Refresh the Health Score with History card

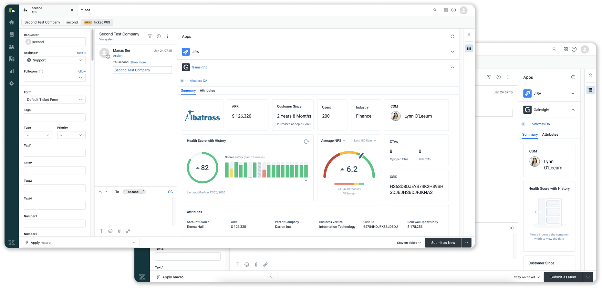306,141
